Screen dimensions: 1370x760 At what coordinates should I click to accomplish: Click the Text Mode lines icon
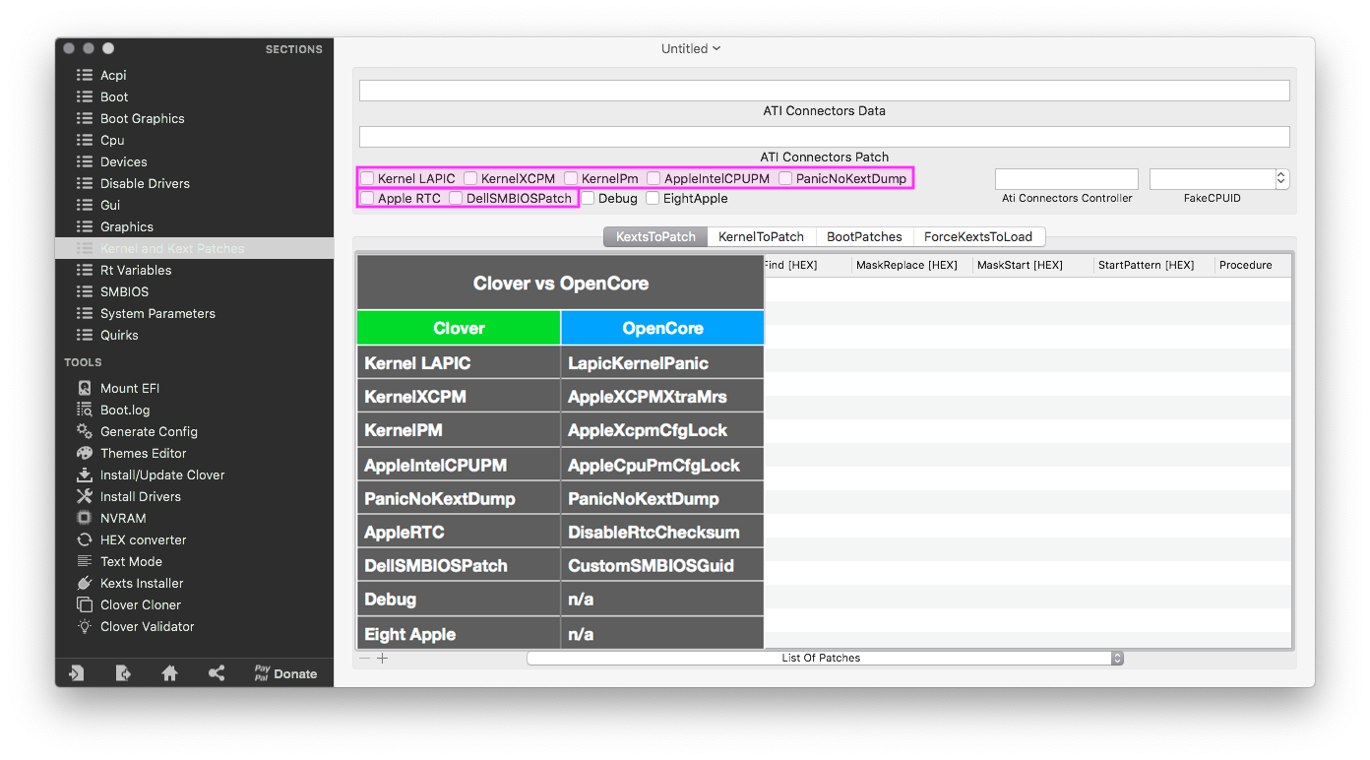coord(85,561)
